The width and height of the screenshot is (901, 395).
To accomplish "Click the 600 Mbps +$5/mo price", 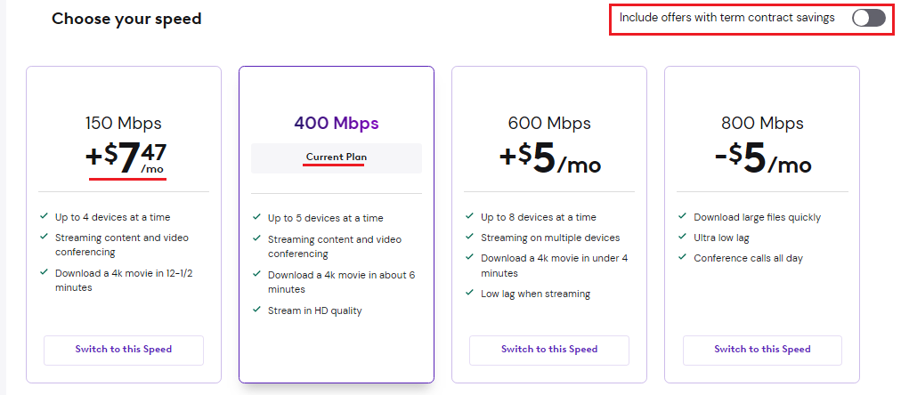I will (550, 157).
